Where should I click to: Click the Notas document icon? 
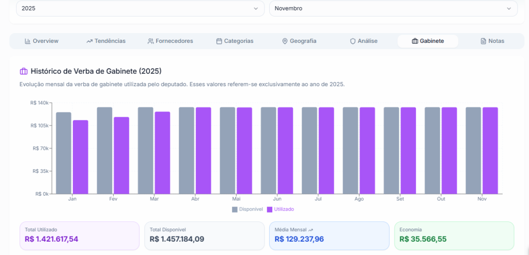(483, 41)
